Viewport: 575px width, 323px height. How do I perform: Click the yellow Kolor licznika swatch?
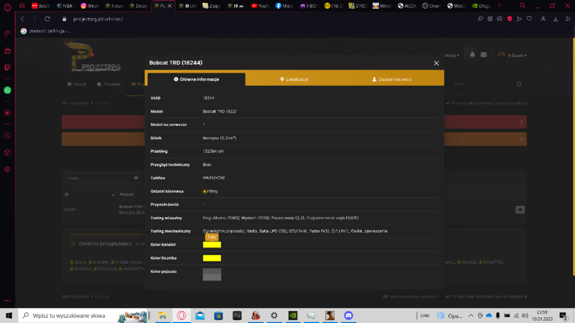coord(212,258)
